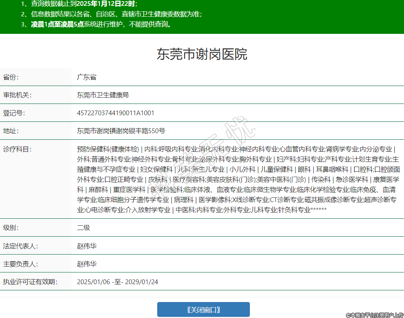
Task: Select the 执业许可证有效期 label
Action: (x=30, y=282)
